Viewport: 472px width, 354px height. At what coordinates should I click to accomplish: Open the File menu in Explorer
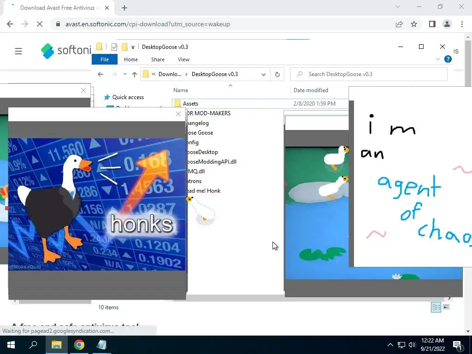pyautogui.click(x=105, y=59)
